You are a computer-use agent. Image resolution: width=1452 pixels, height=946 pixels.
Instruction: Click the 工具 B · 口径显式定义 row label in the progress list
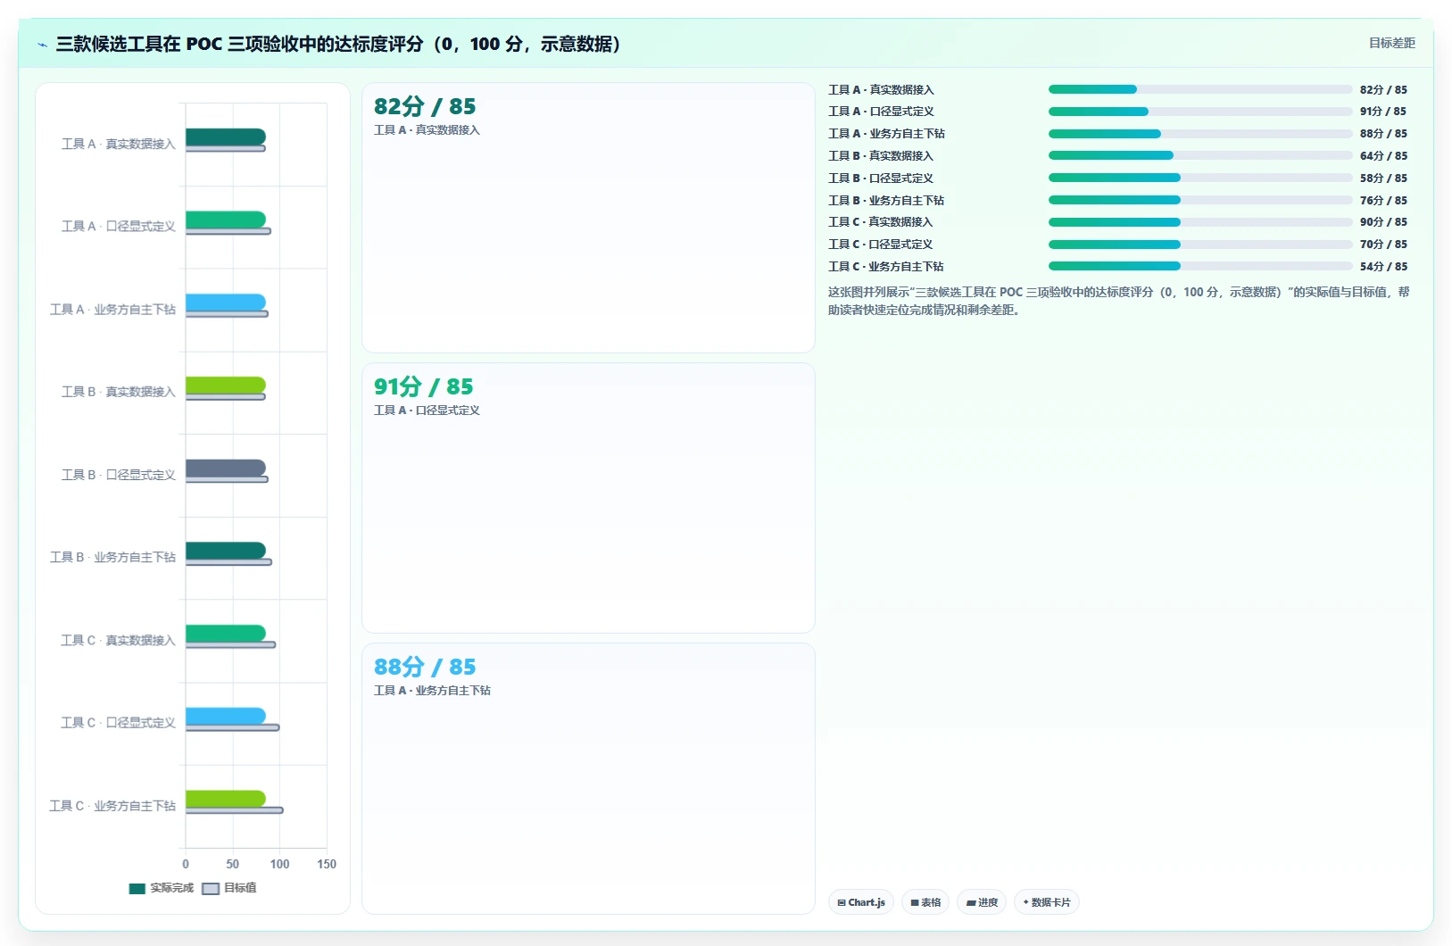coord(881,178)
